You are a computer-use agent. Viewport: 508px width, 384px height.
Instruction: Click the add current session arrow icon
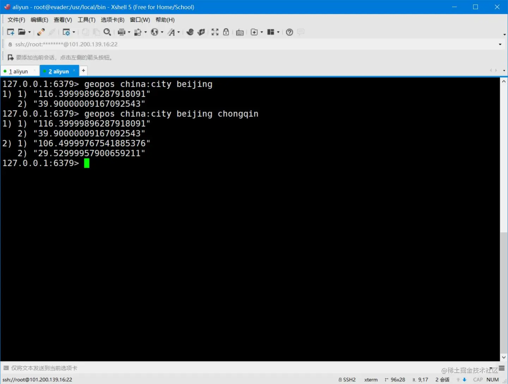pos(11,57)
